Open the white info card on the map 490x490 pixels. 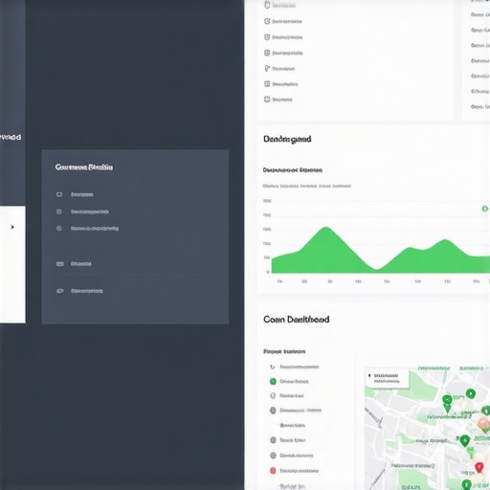(x=387, y=378)
